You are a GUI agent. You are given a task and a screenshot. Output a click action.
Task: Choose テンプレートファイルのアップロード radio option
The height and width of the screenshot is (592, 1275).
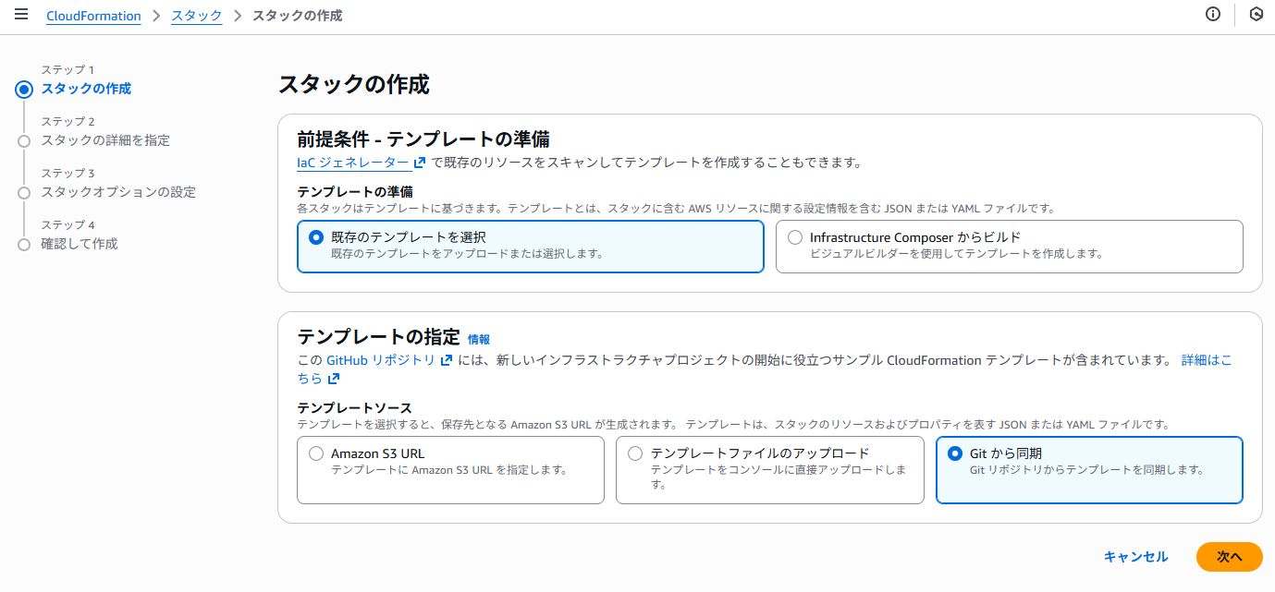click(x=635, y=453)
